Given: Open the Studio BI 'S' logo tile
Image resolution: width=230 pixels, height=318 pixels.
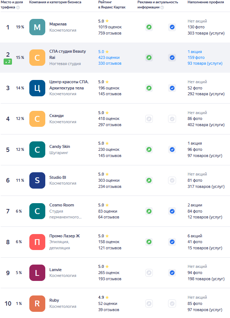Looking at the screenshot, I should click(37, 180).
